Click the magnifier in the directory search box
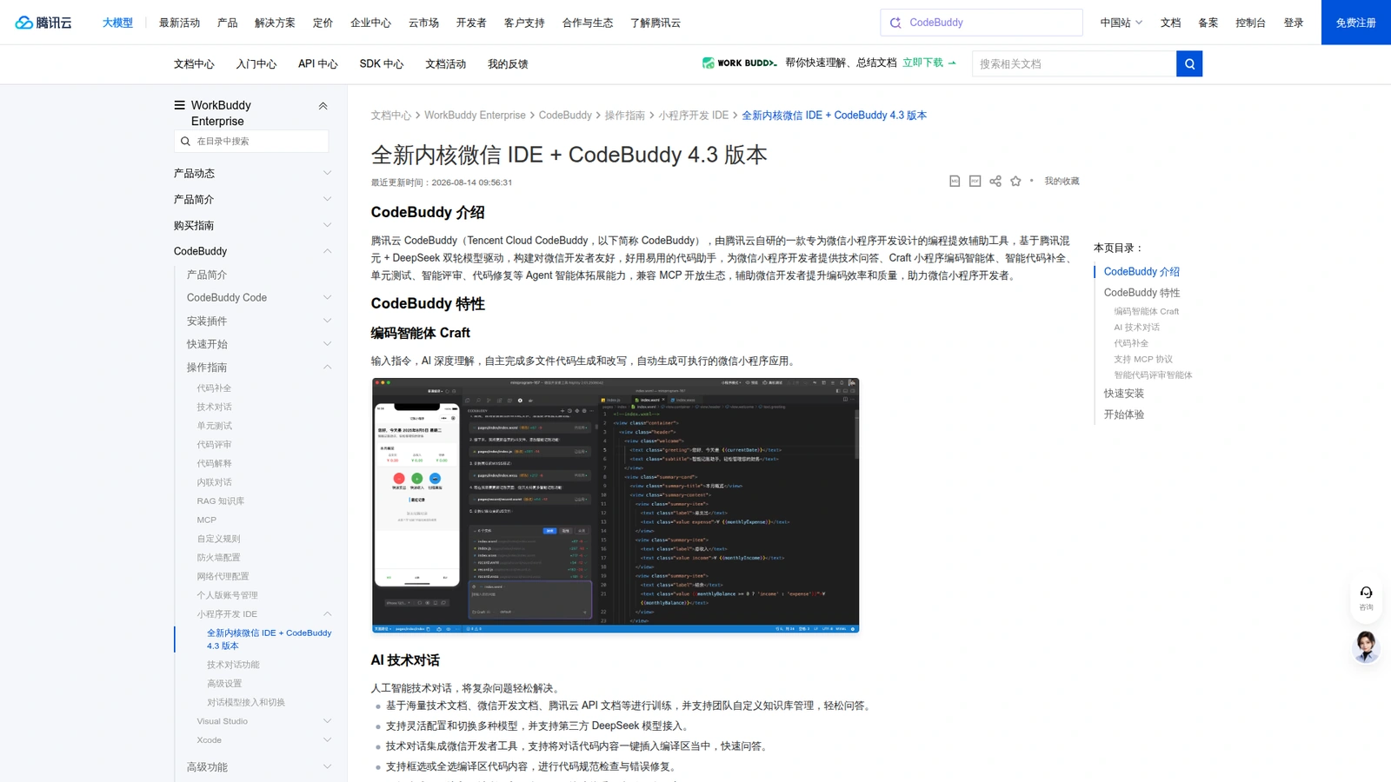The image size is (1391, 782). point(185,141)
